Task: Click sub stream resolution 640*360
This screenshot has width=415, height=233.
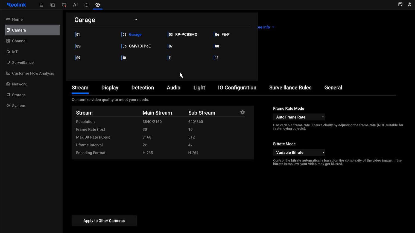Action: (195, 122)
